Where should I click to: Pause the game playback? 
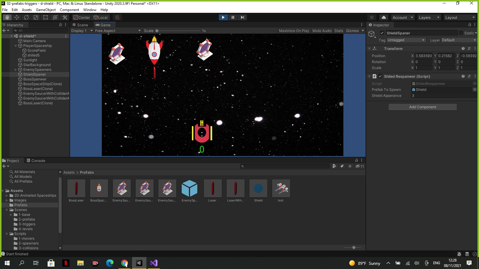click(x=233, y=17)
